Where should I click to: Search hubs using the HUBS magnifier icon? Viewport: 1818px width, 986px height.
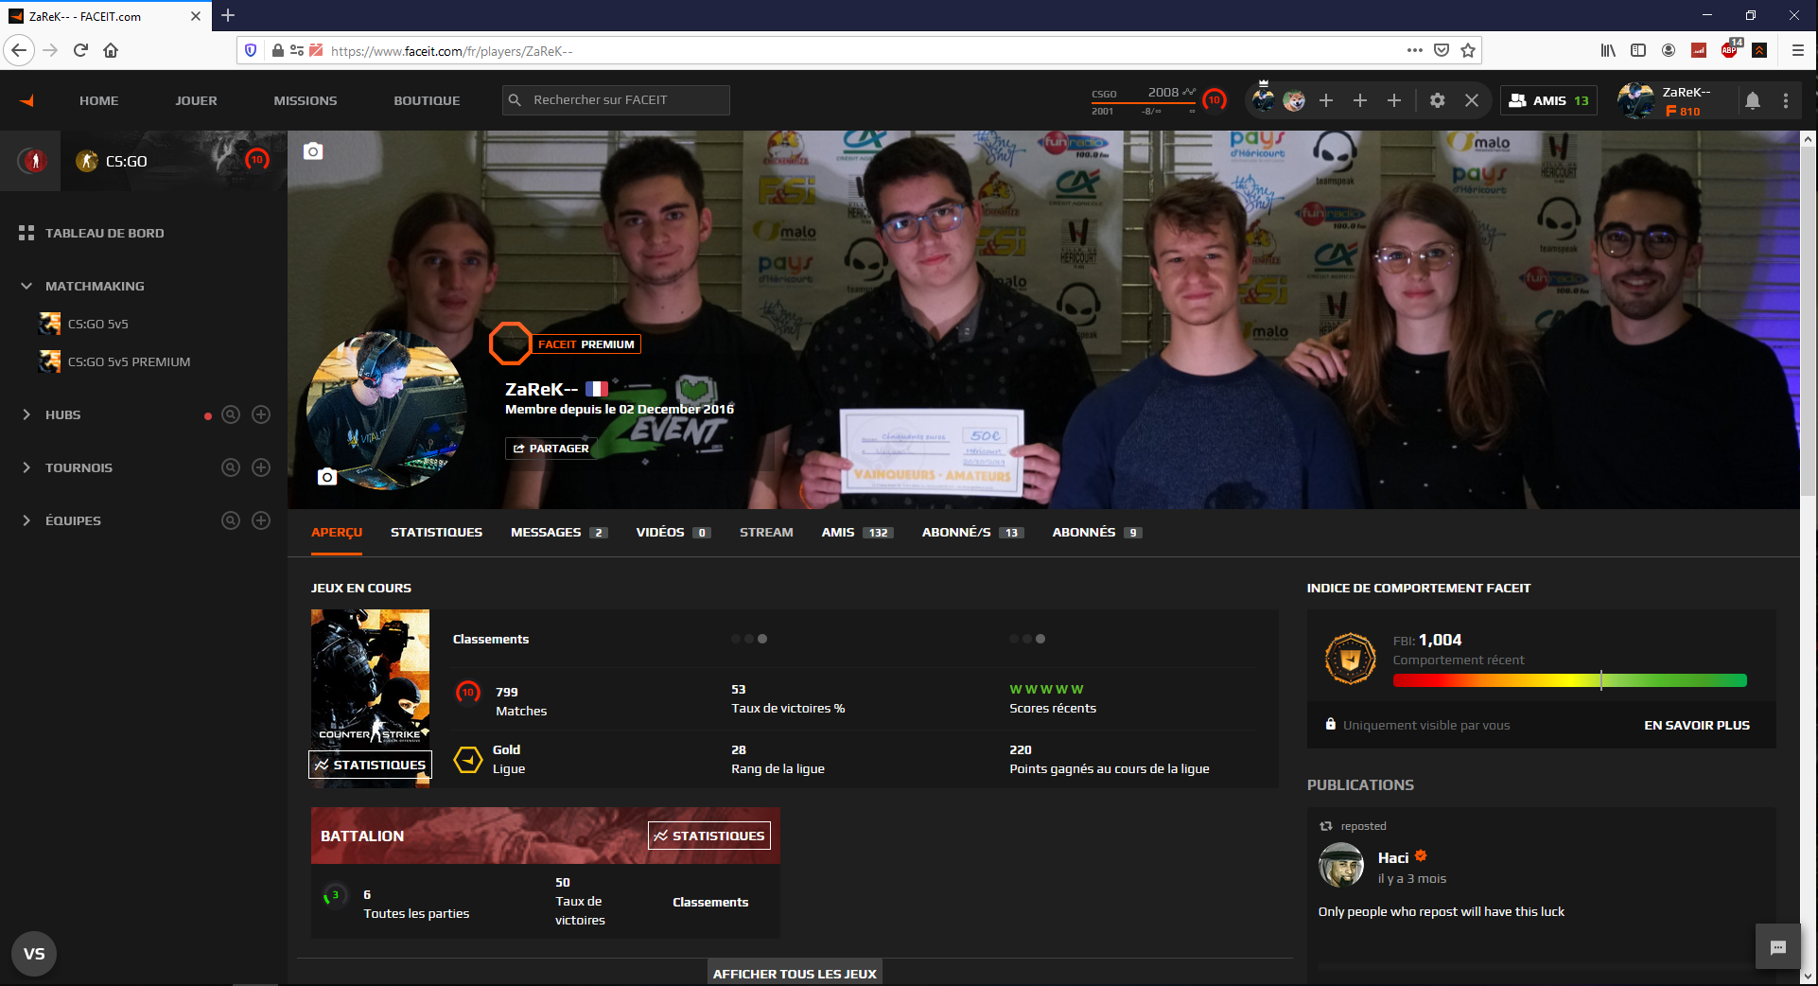tap(231, 414)
